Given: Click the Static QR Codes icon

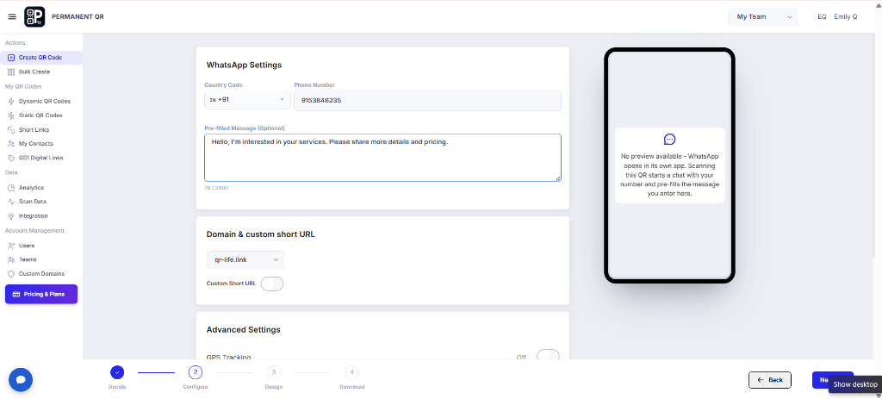Looking at the screenshot, I should pos(11,115).
